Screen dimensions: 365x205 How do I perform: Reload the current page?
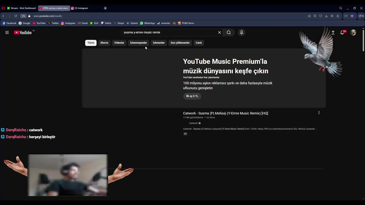pyautogui.click(x=16, y=16)
